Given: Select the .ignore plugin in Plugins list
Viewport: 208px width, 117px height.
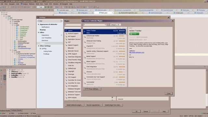Looking at the screenshot, I should click(73, 31).
